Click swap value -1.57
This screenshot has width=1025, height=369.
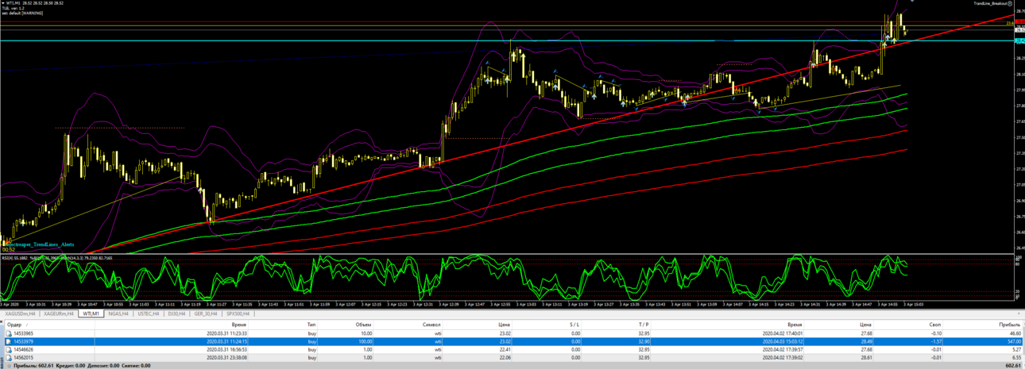pyautogui.click(x=936, y=342)
